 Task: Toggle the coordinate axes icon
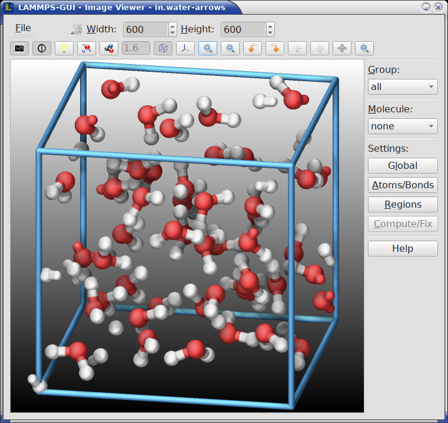pos(185,48)
